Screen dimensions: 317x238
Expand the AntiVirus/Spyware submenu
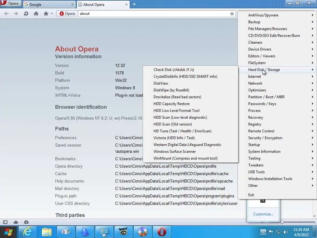[x=276, y=15]
